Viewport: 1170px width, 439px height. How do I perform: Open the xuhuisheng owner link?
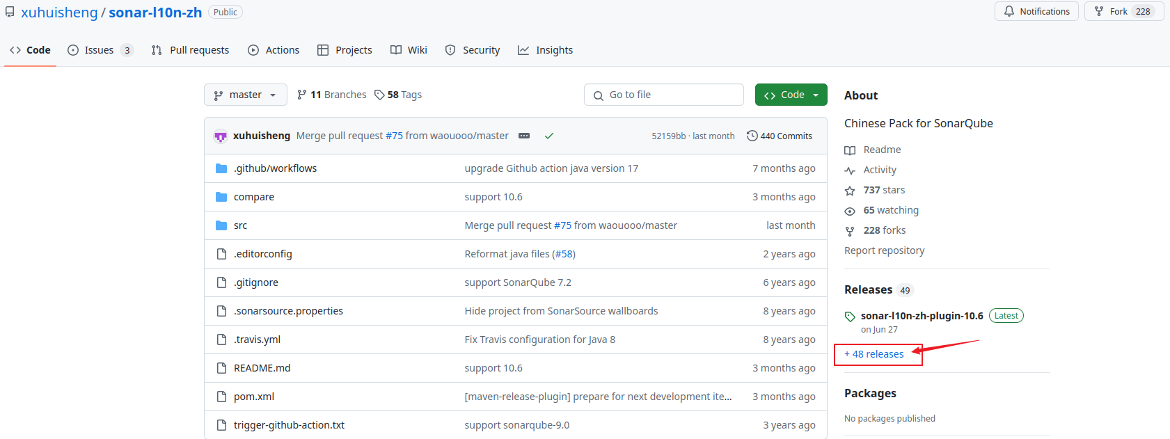pos(59,13)
